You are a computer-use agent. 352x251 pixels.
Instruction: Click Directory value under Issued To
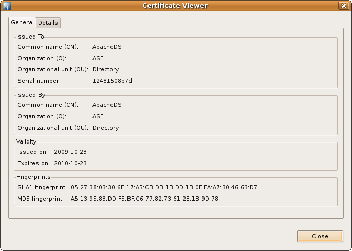[x=105, y=69]
